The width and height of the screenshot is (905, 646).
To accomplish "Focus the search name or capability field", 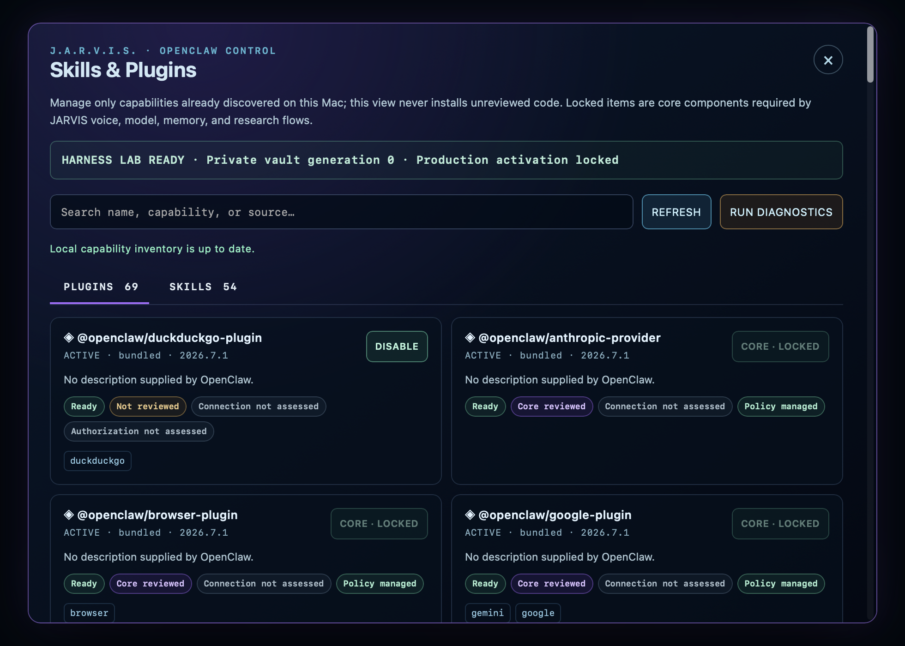I will [x=342, y=212].
